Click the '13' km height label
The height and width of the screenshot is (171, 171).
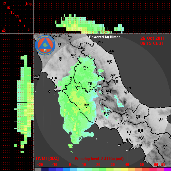tap(13, 12)
